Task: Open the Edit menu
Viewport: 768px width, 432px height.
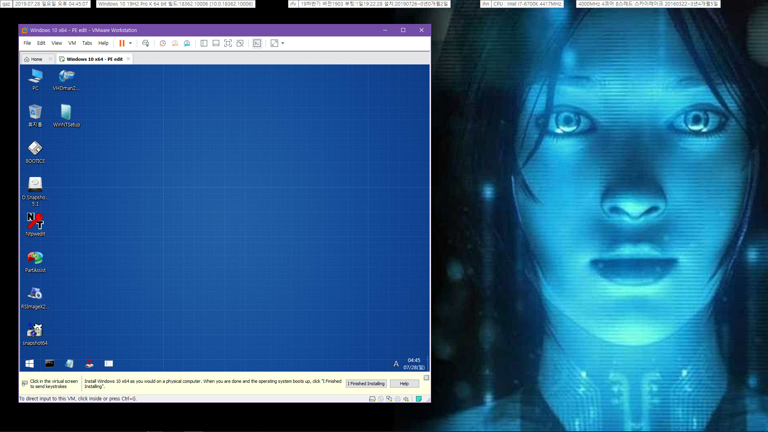Action: point(41,43)
